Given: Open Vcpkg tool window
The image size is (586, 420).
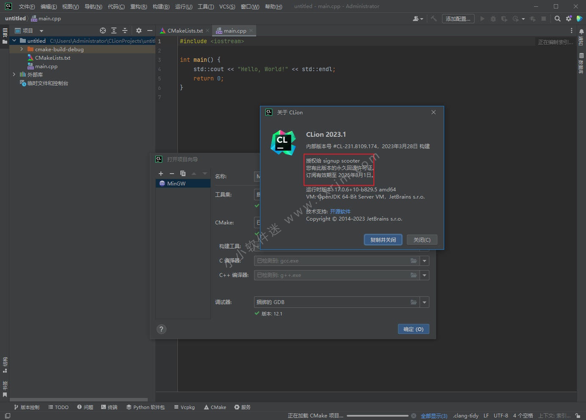Looking at the screenshot, I should click(184, 407).
